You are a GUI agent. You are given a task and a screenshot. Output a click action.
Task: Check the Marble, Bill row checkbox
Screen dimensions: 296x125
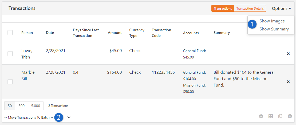click(10, 82)
